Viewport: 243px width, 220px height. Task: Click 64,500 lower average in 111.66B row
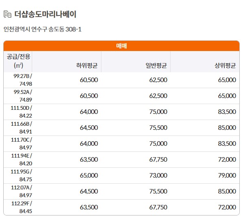(89, 128)
